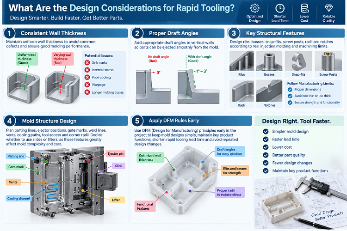Click the Lower Cost coin stack icon
The image size is (347, 231).
pos(304,8)
